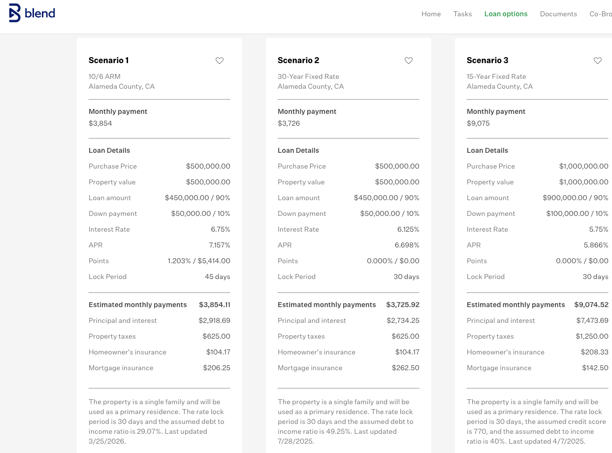Click APR value 7.157%
The image size is (612, 453).
(x=220, y=245)
